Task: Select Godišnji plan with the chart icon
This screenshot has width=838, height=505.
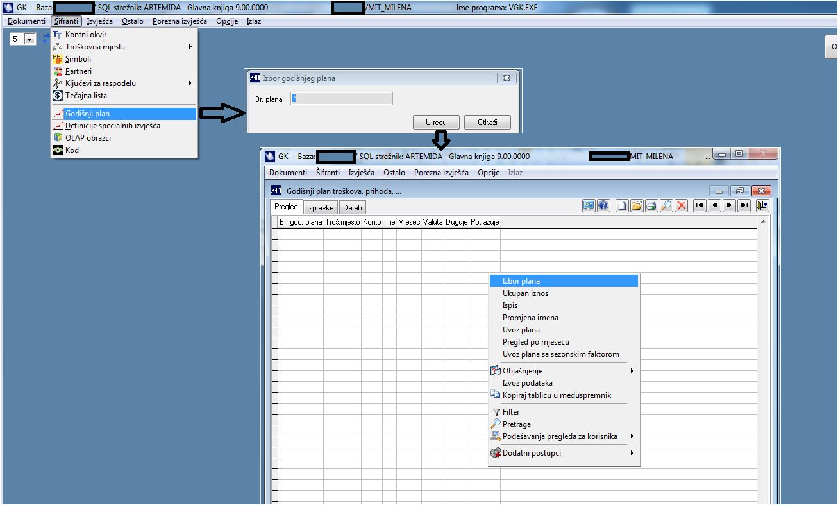Action: (124, 114)
